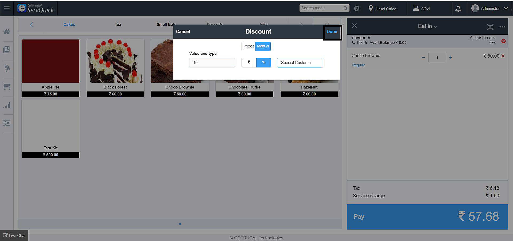
Task: Click customer name naveen V
Action: tap(361, 38)
